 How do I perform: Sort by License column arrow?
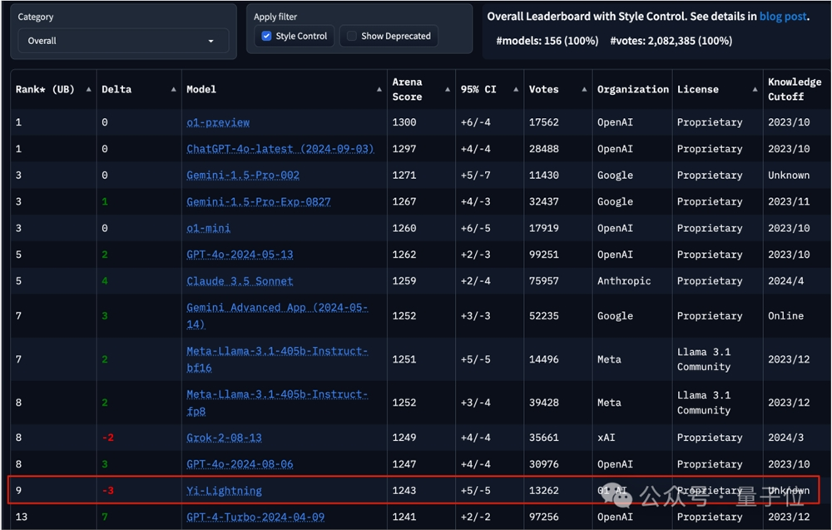(755, 90)
